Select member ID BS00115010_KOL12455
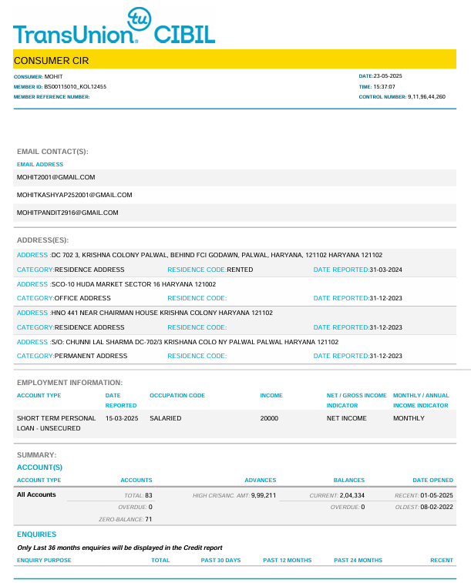The height and width of the screenshot is (583, 471). tap(75, 86)
